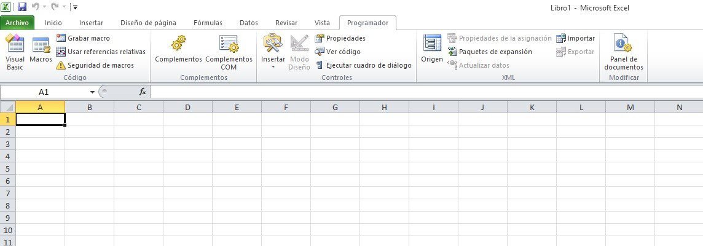This screenshot has height=246, width=703.
Task: Select row 8 header
Action: coord(7,205)
